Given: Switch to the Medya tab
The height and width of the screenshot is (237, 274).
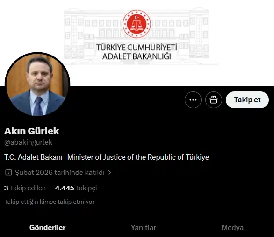Looking at the screenshot, I should (232, 228).
